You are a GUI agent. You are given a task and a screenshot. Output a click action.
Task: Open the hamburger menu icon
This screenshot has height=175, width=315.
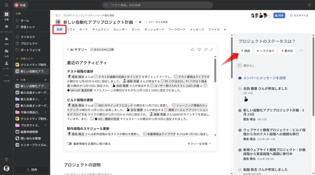pos(6,5)
